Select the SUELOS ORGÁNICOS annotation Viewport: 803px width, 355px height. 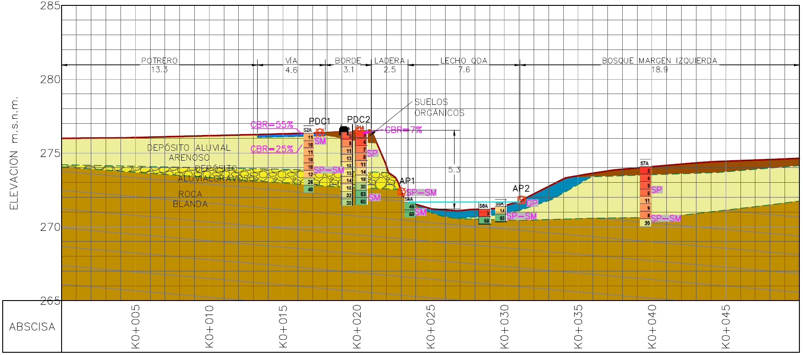(x=439, y=108)
